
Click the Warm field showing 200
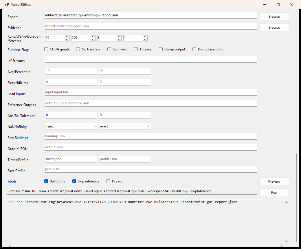click(81, 38)
